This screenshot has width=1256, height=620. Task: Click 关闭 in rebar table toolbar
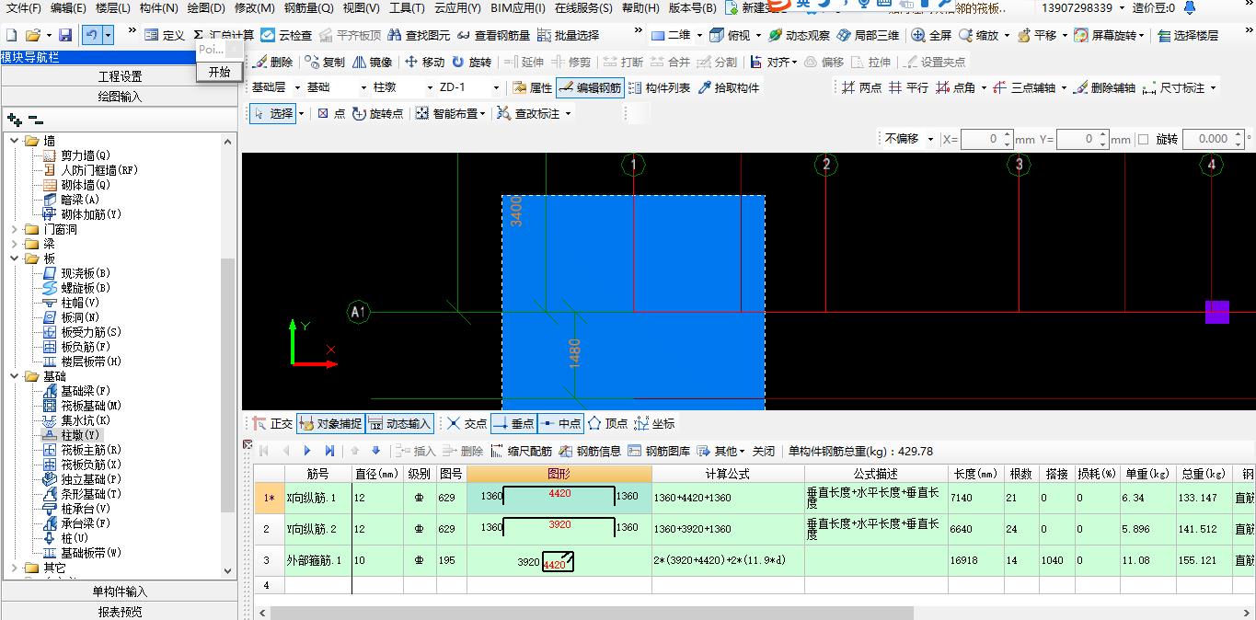[x=764, y=451]
